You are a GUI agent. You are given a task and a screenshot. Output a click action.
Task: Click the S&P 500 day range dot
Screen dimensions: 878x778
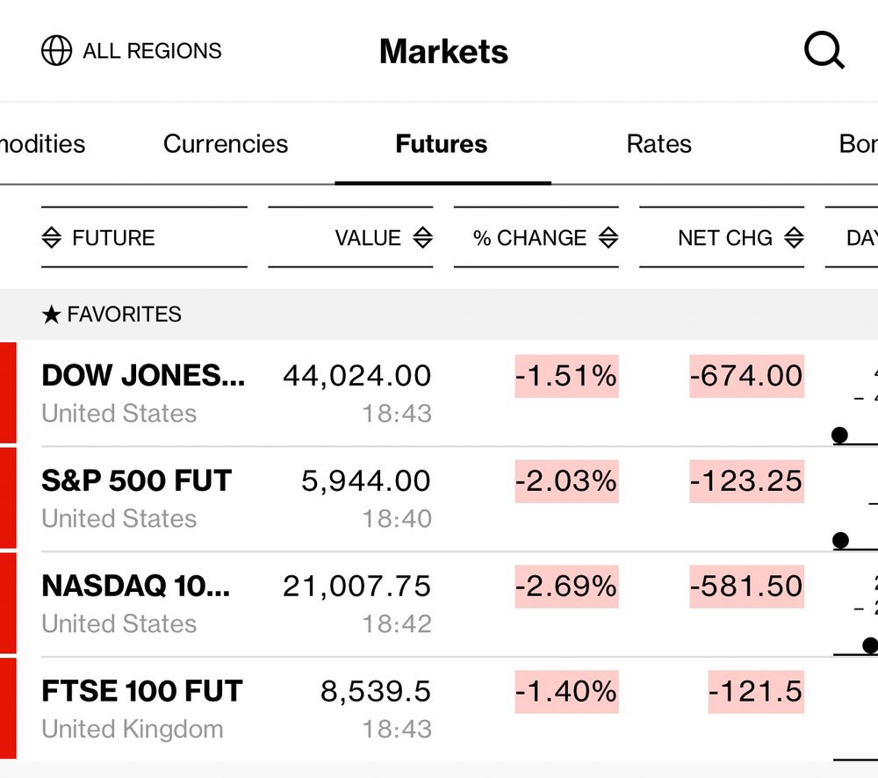click(x=840, y=540)
